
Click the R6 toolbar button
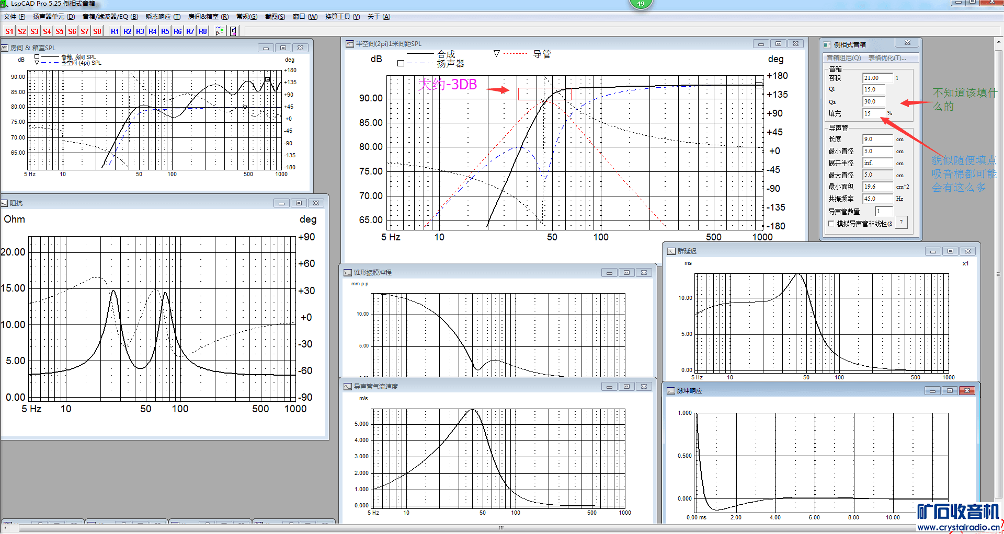coord(178,31)
